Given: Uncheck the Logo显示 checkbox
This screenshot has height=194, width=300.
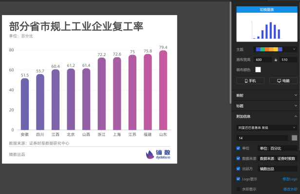Looking at the screenshot, I should pyautogui.click(x=238, y=179).
